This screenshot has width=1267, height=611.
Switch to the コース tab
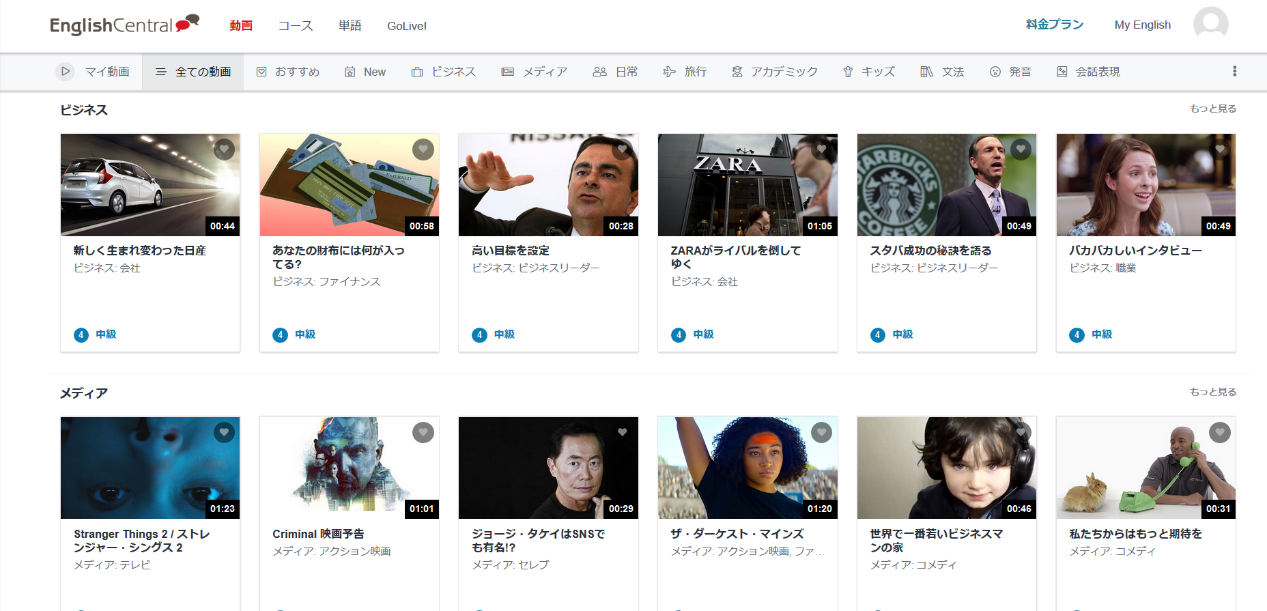tap(296, 26)
